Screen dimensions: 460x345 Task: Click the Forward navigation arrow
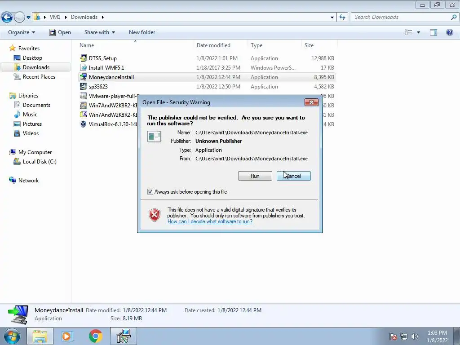[x=19, y=18]
